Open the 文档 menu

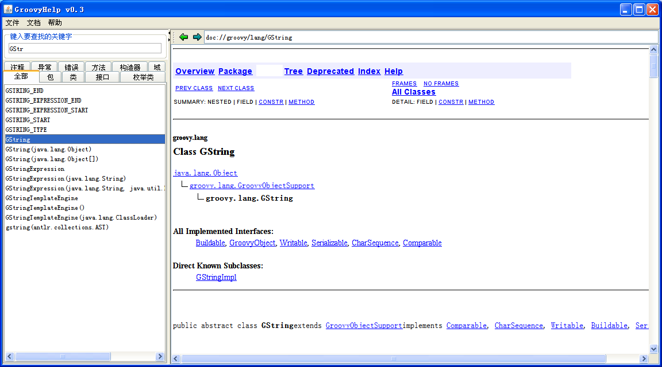(33, 23)
